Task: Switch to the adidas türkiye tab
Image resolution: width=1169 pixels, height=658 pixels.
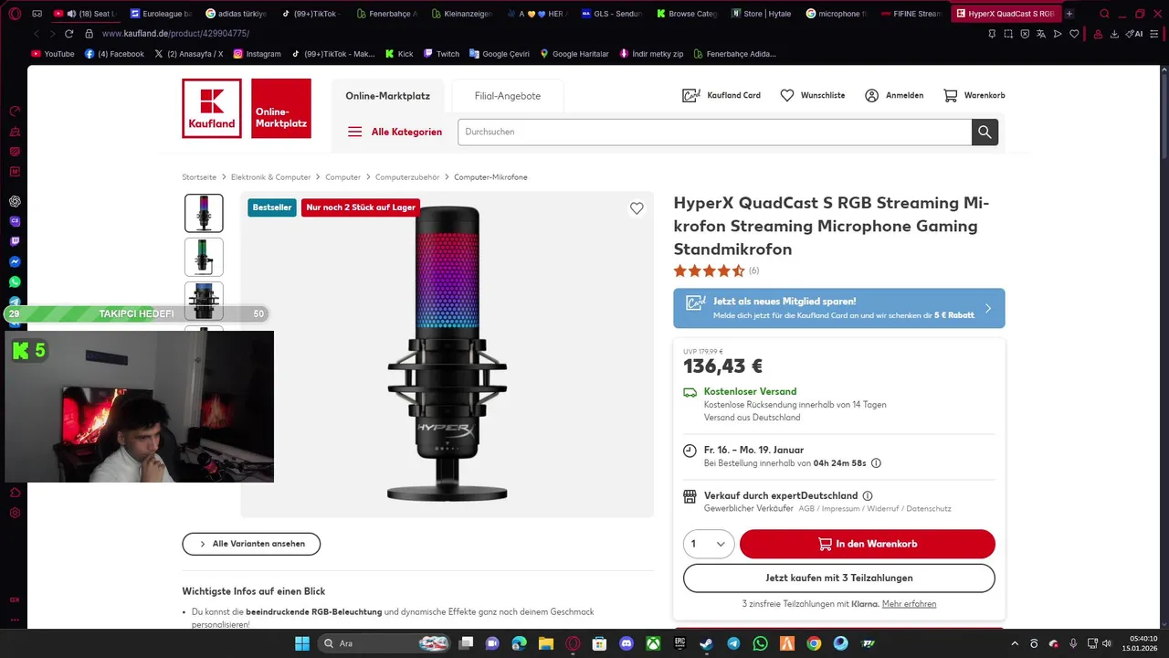Action: (x=236, y=14)
